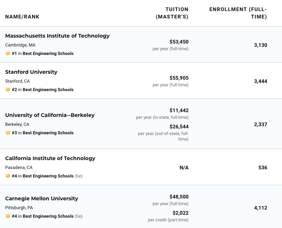Click Carnegie Mellon's 4,112 enrollment figure
This screenshot has width=282, height=228.
260,208
